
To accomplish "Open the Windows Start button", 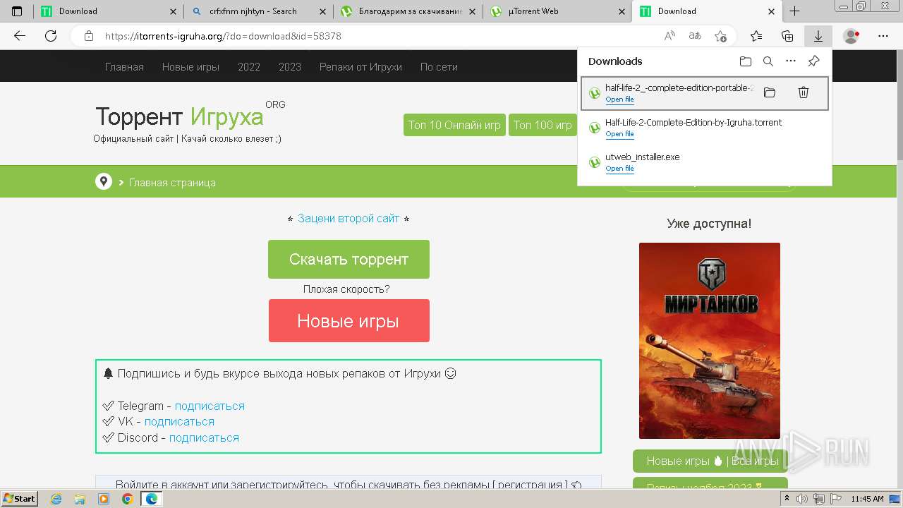I will [19, 498].
